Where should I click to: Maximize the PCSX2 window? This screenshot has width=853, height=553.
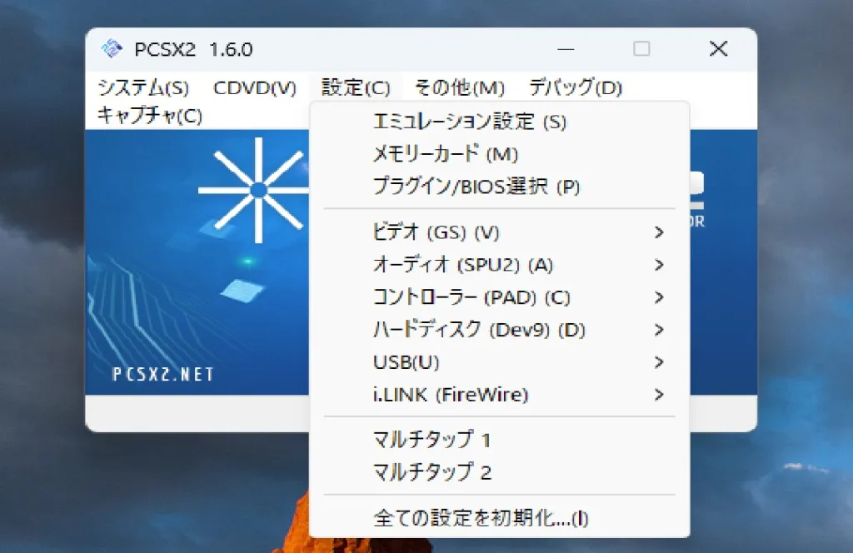pyautogui.click(x=642, y=49)
